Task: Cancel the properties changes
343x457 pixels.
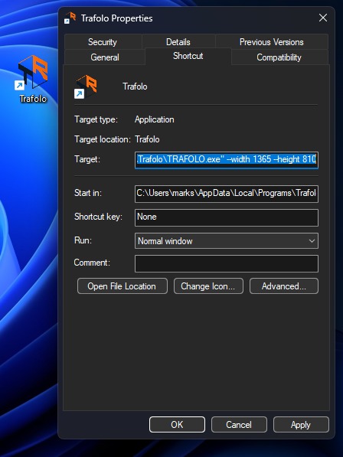Action: point(239,424)
